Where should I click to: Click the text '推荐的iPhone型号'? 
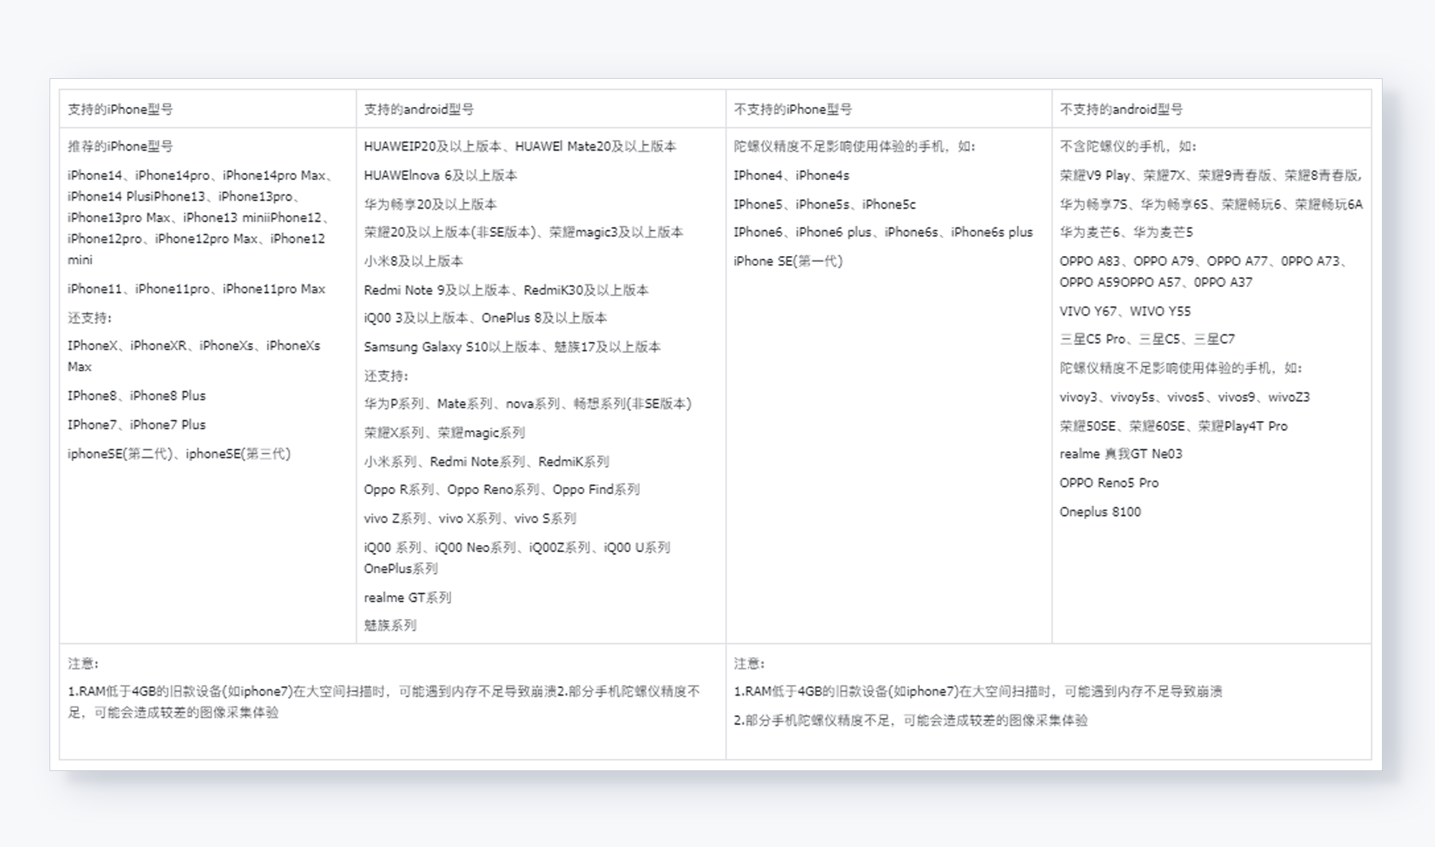coord(120,146)
